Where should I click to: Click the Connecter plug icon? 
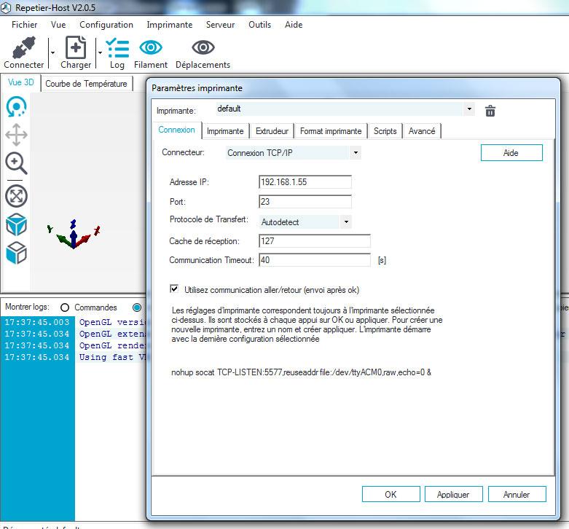pyautogui.click(x=24, y=47)
